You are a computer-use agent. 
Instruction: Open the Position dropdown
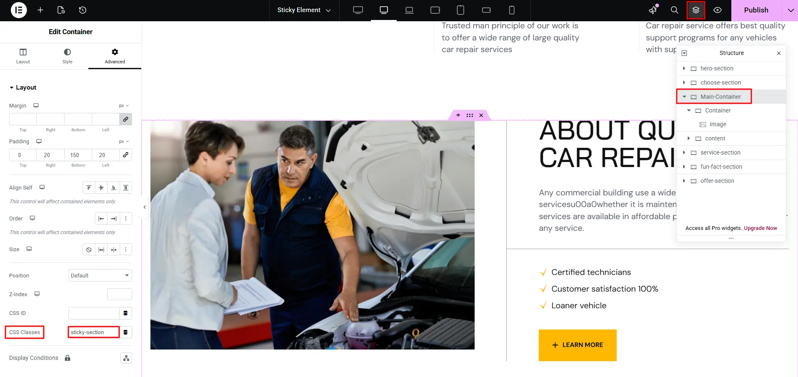point(100,275)
